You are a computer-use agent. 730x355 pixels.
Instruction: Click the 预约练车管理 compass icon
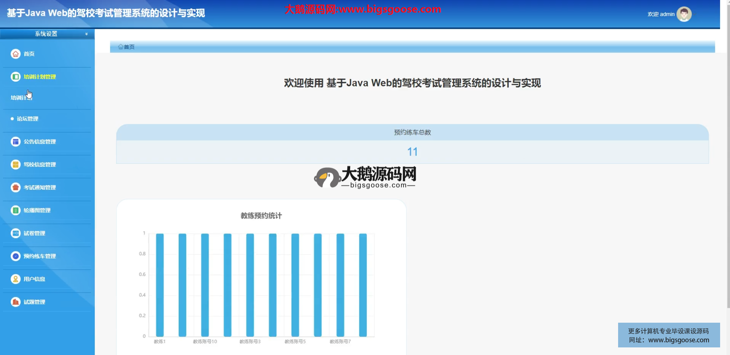(16, 256)
